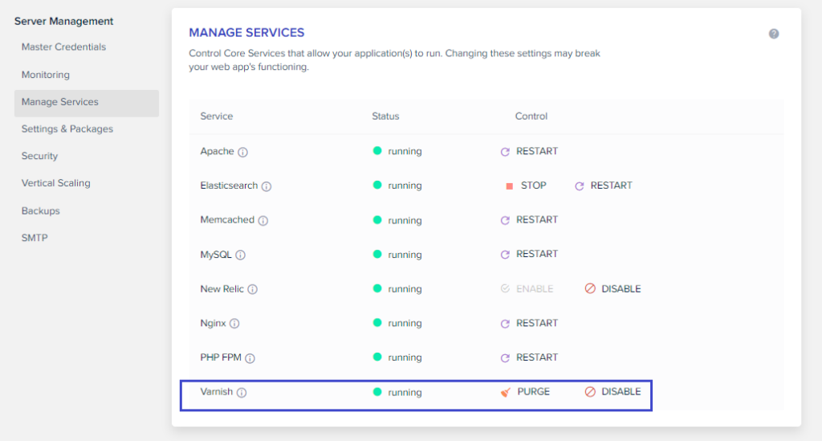
Task: Click the MySQL service name
Action: point(215,255)
